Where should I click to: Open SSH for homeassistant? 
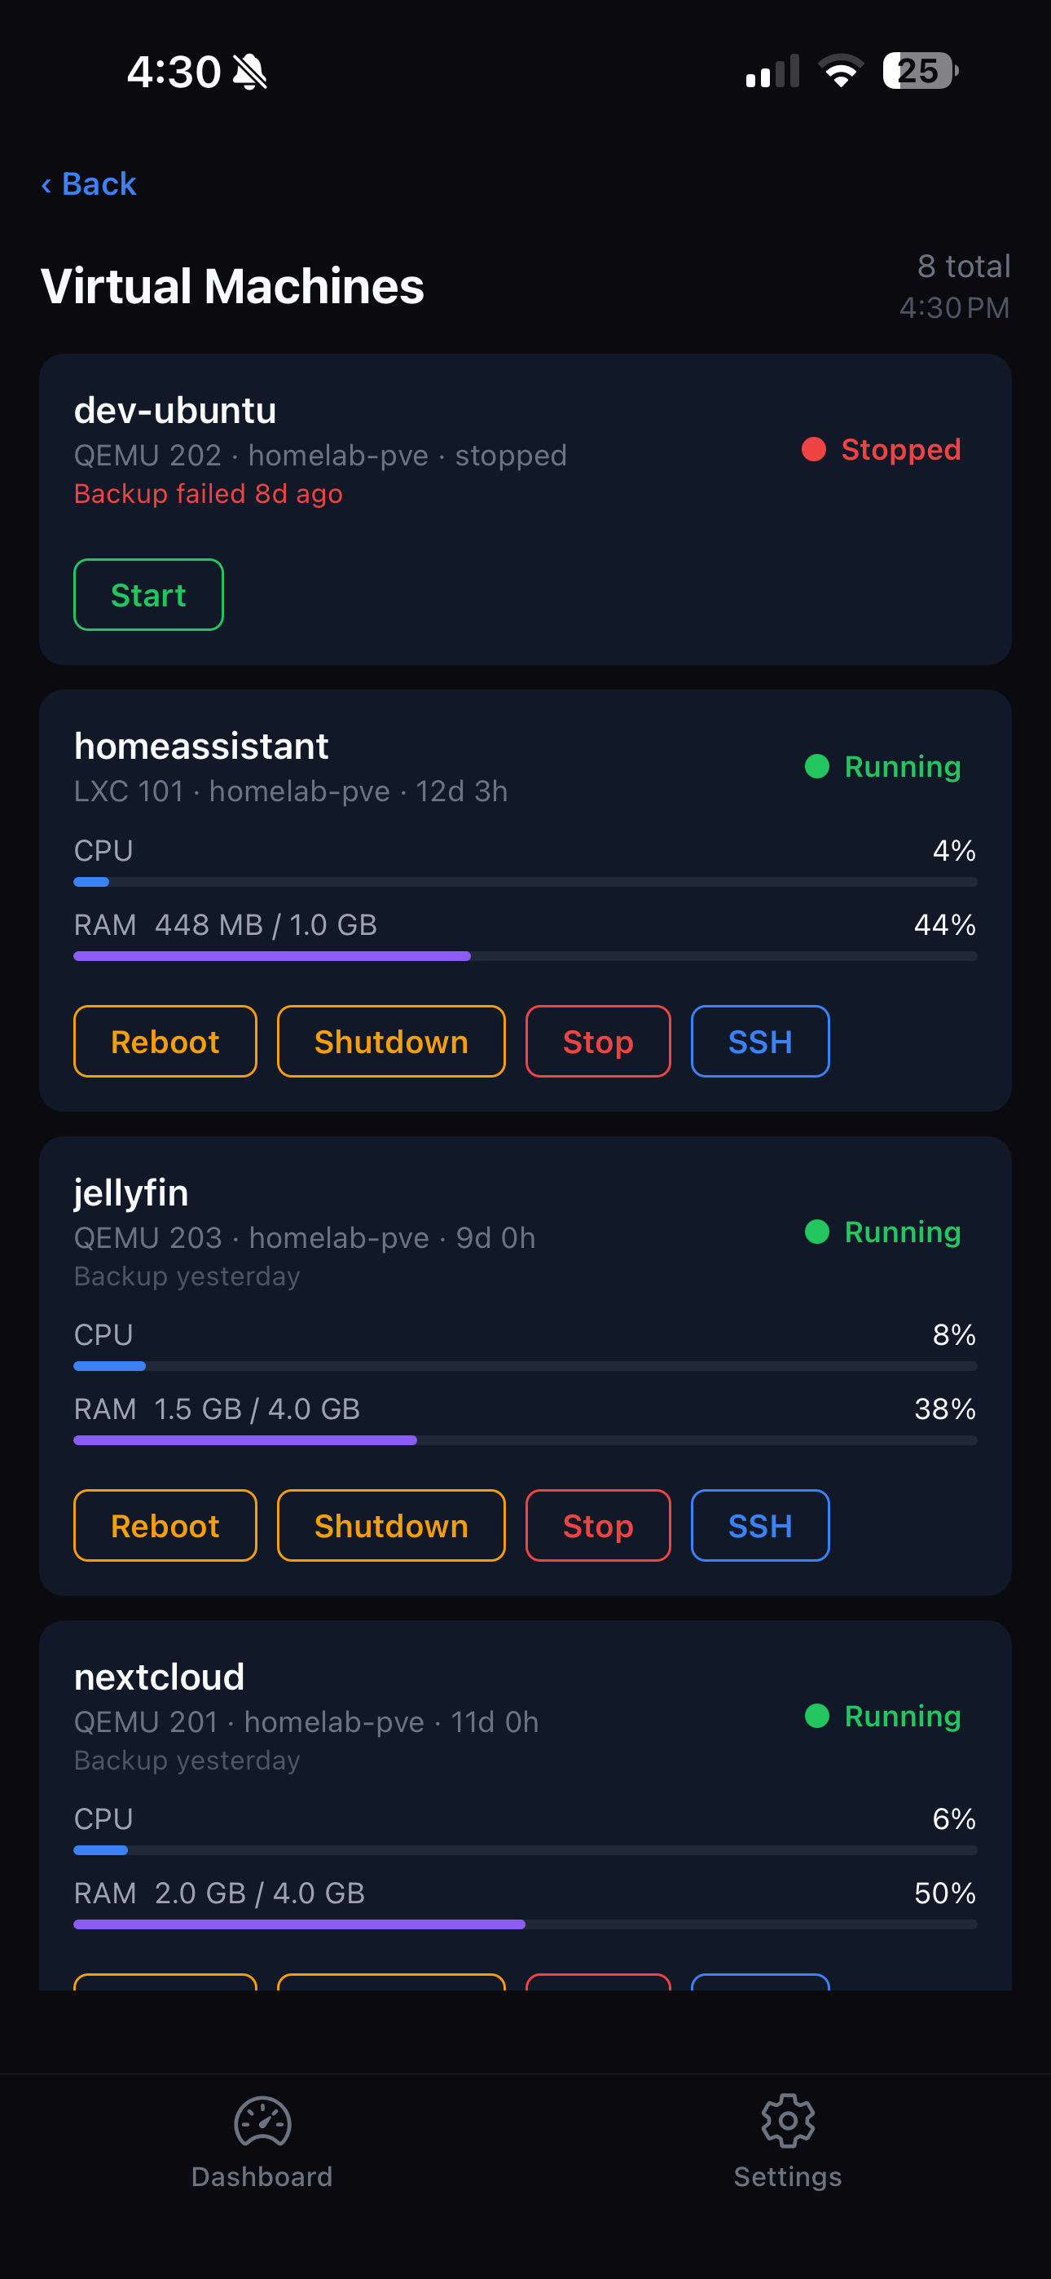pos(760,1042)
